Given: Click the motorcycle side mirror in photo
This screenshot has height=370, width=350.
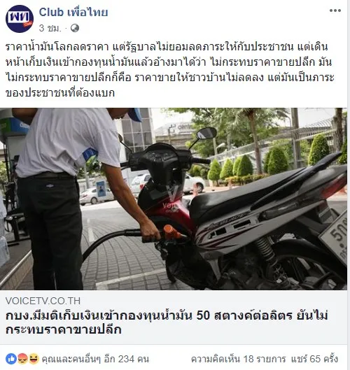Looking at the screenshot, I should [206, 134].
